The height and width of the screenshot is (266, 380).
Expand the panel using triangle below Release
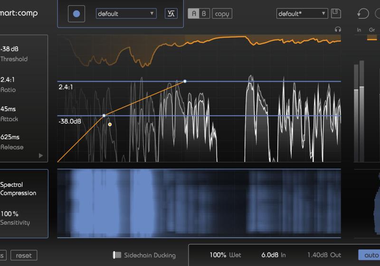[x=41, y=155]
